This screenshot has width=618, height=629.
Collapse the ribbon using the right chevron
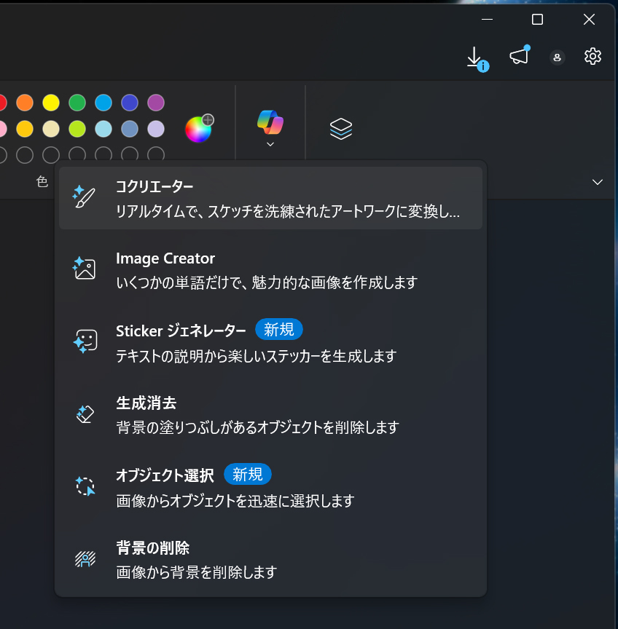click(597, 182)
